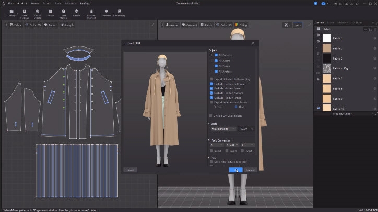Open the About icon in the toolbar

pos(51,13)
